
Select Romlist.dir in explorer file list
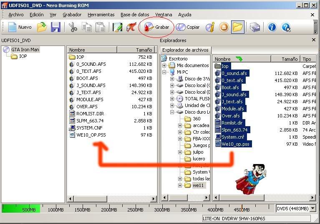coord(232,123)
